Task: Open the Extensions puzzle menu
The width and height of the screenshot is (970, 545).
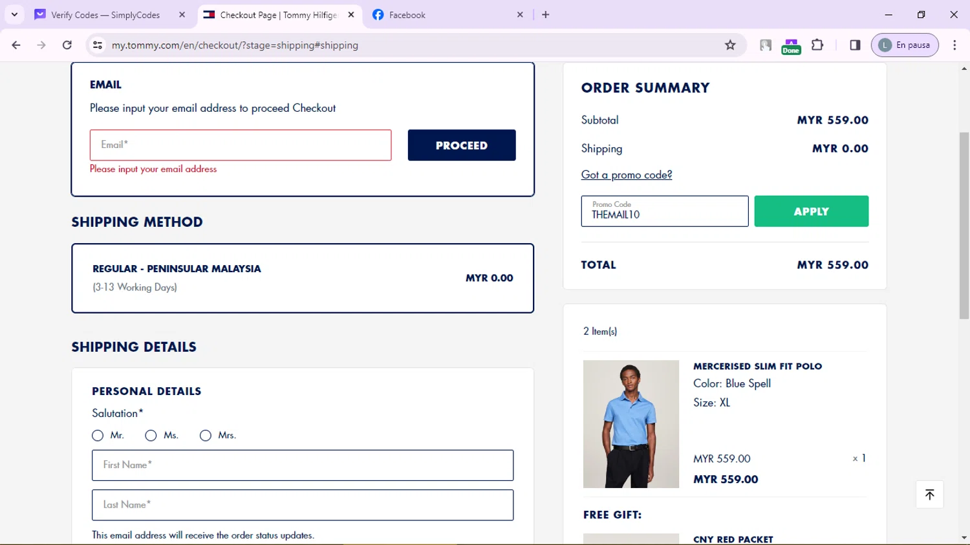Action: pyautogui.click(x=817, y=45)
